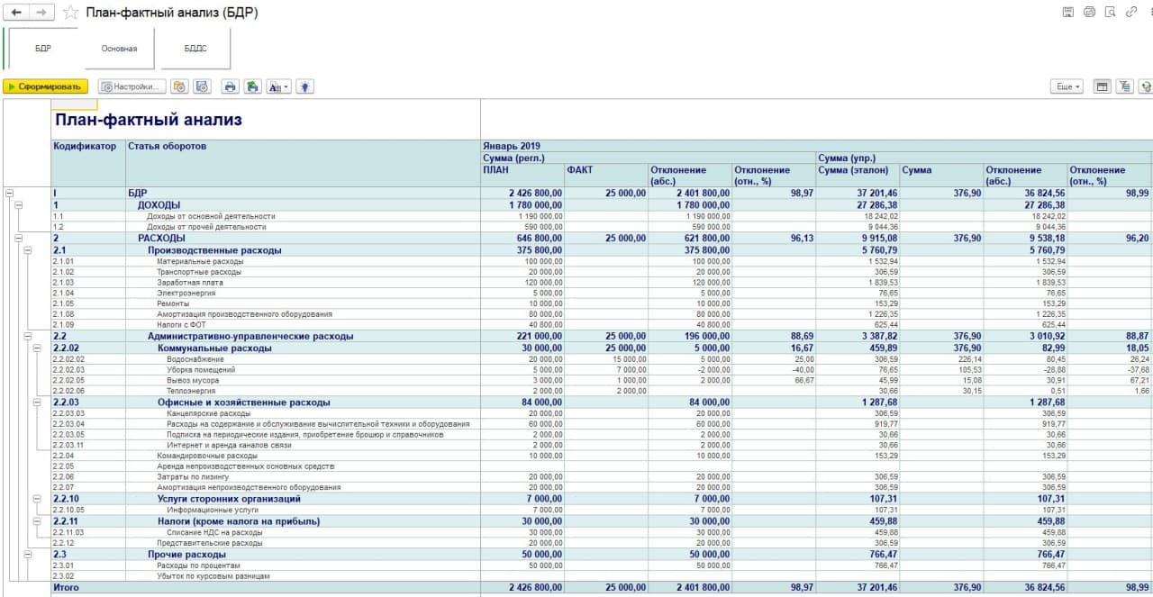Open the font size dropdown in the toolbar

[x=280, y=87]
